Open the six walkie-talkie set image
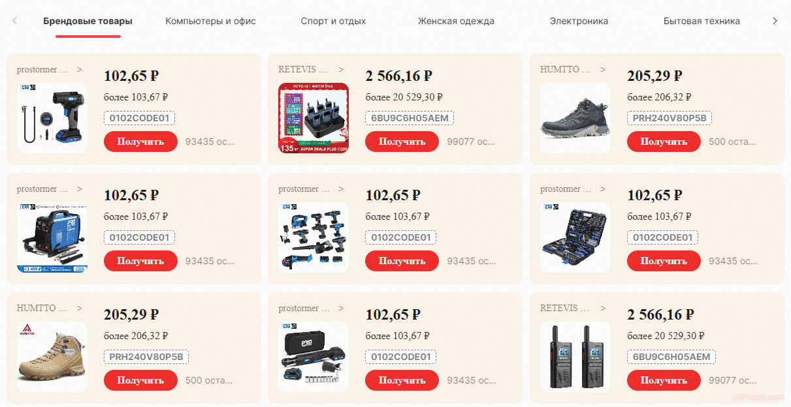This screenshot has width=791, height=407. (x=314, y=118)
